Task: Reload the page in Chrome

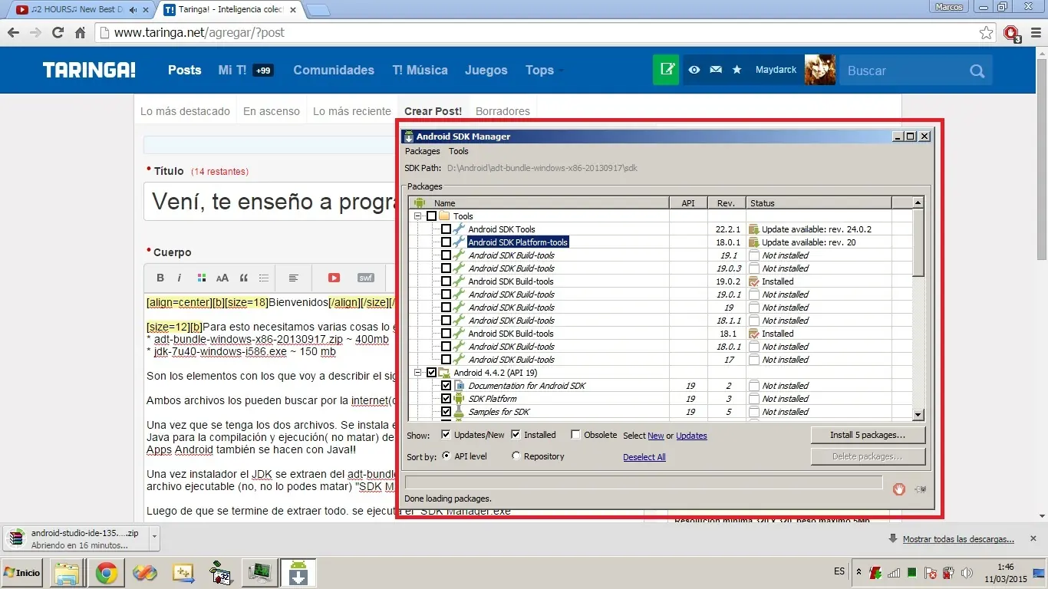Action: [x=58, y=33]
